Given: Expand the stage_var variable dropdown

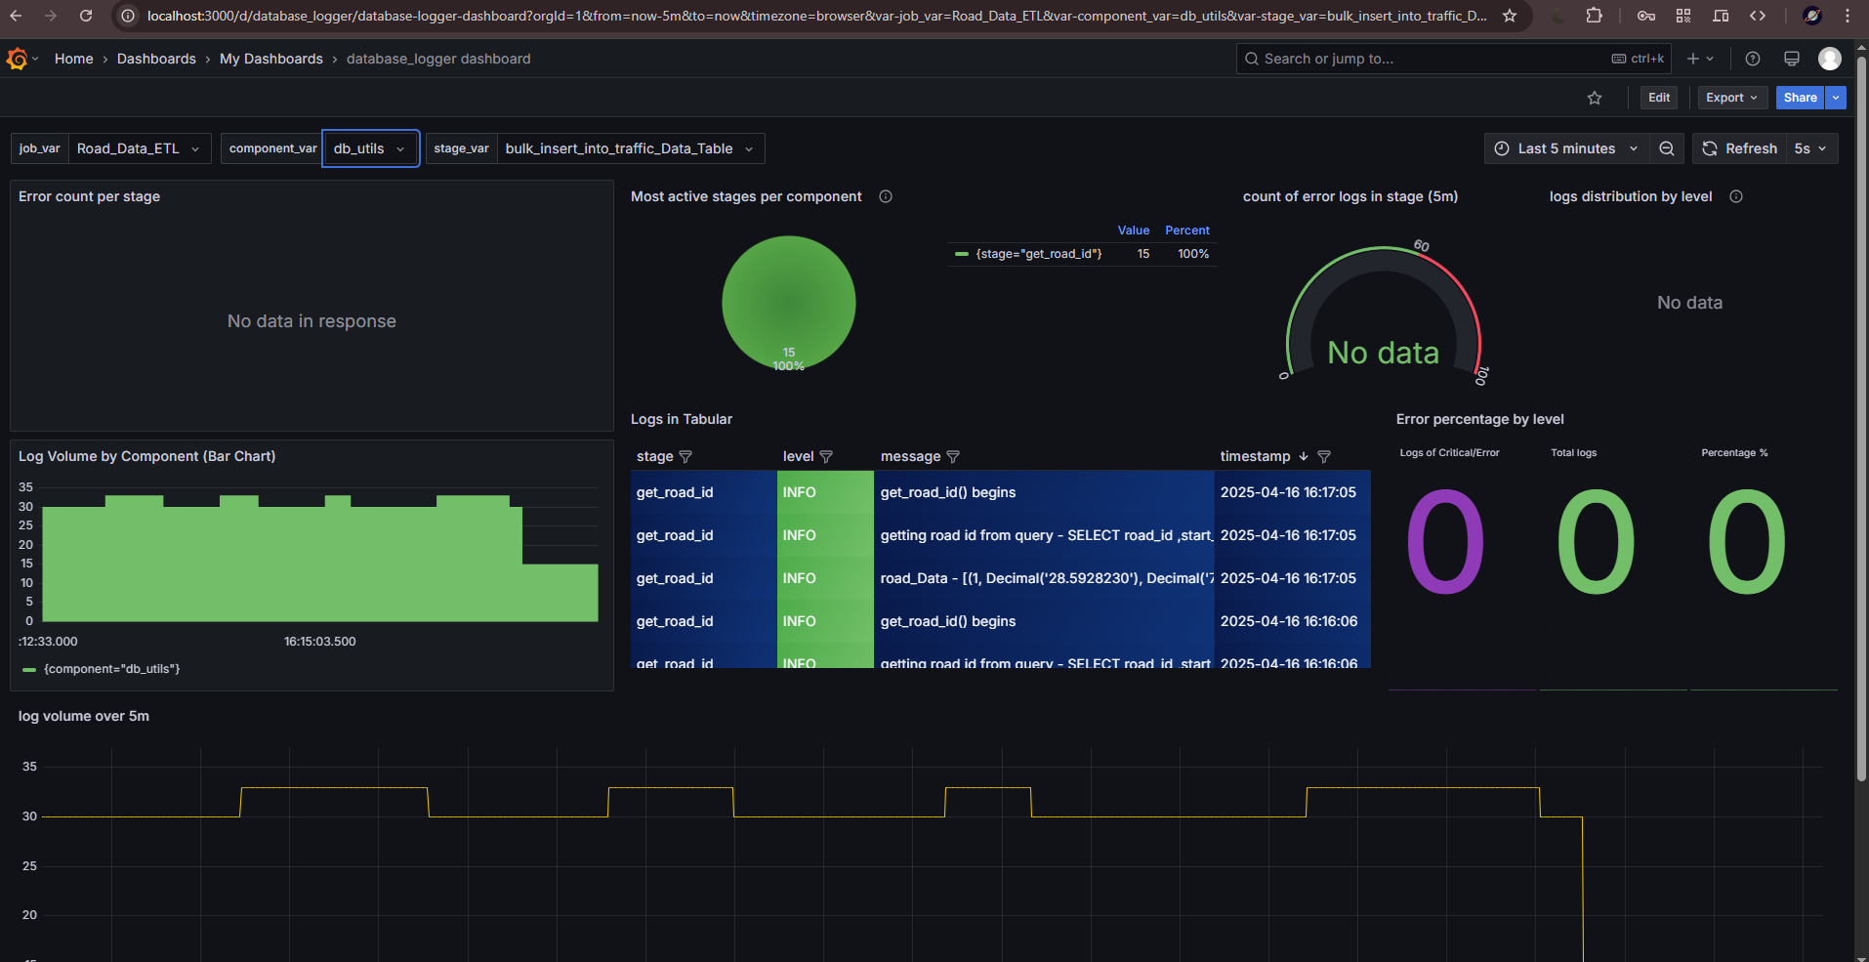Looking at the screenshot, I should 629,148.
